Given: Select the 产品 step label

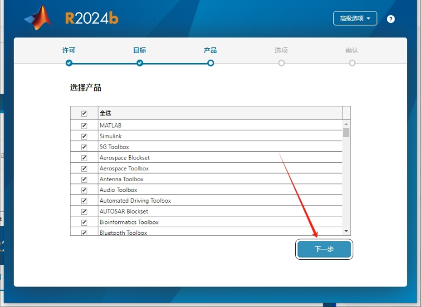Looking at the screenshot, I should click(210, 50).
